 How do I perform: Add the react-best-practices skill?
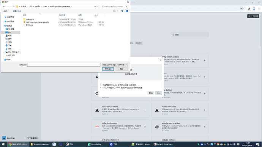145,110
